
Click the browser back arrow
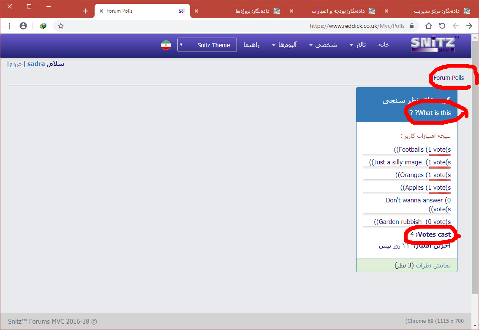469,26
